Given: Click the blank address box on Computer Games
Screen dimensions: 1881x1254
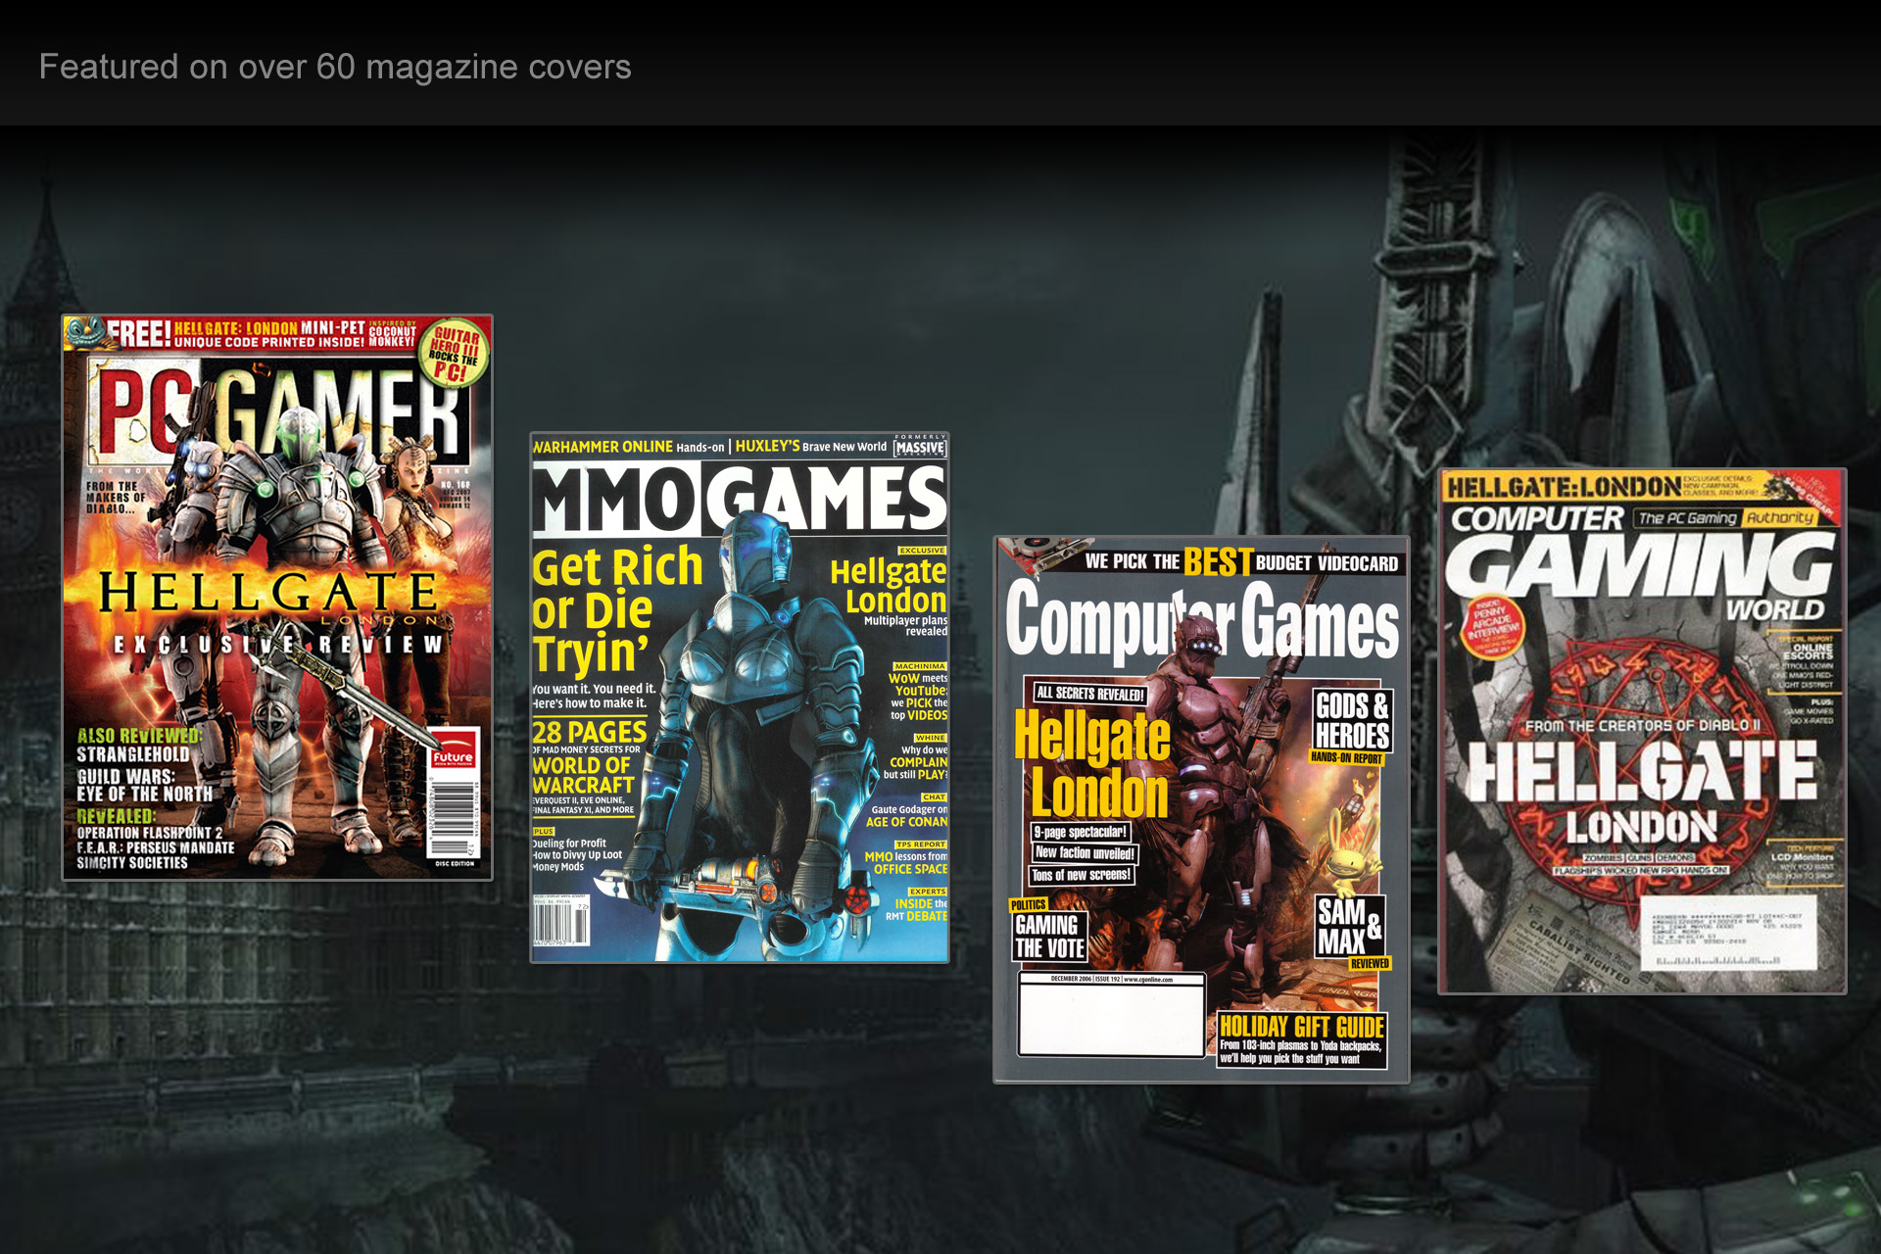Looking at the screenshot, I should coord(1111,1019).
